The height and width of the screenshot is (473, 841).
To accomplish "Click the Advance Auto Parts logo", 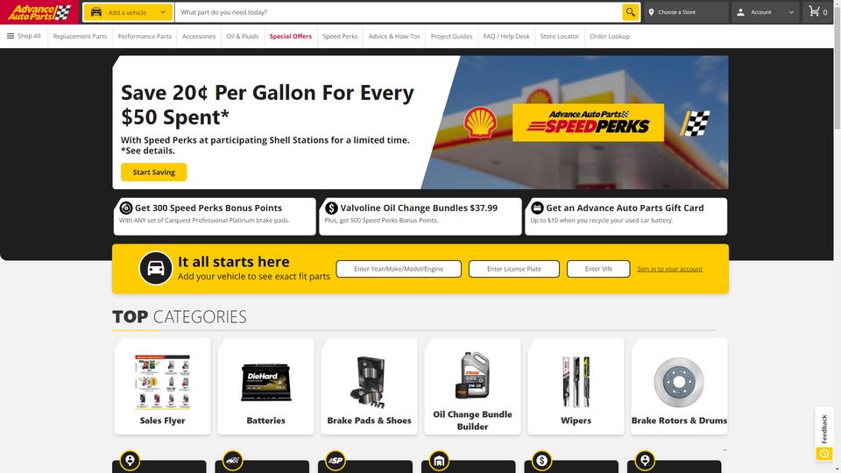I will tap(39, 11).
